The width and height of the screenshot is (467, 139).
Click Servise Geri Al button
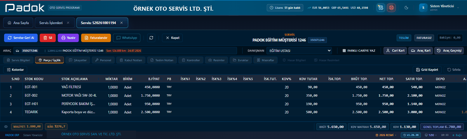pos(21,38)
